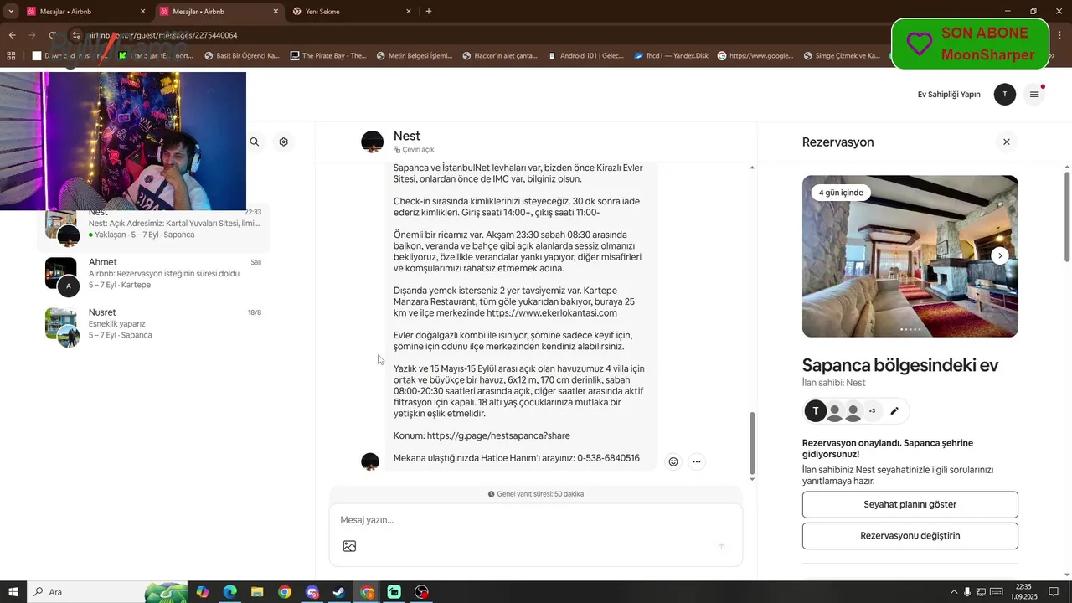
Task: Attach an image to the message
Action: [x=349, y=546]
